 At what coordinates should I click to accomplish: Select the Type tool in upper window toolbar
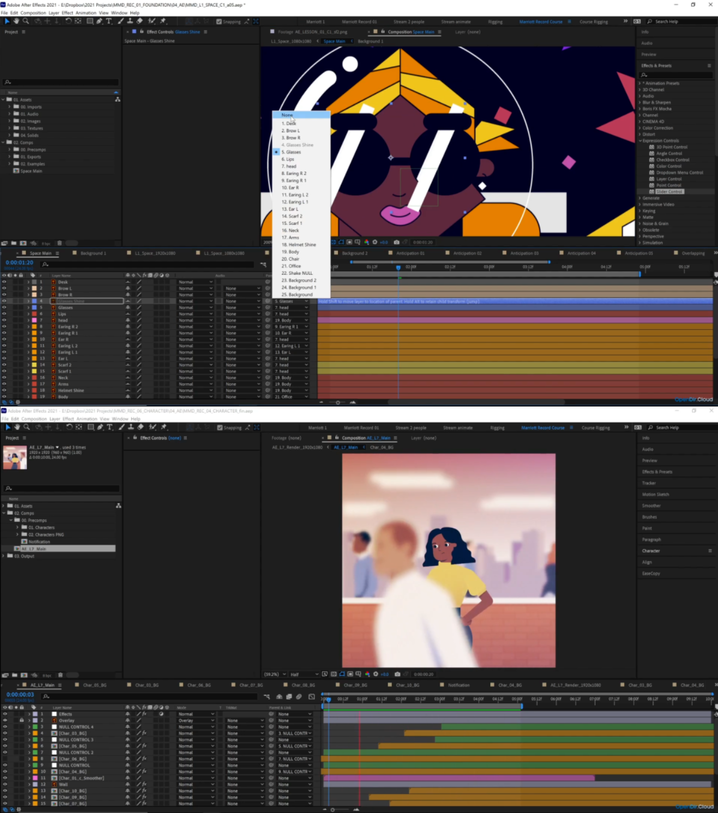(109, 21)
